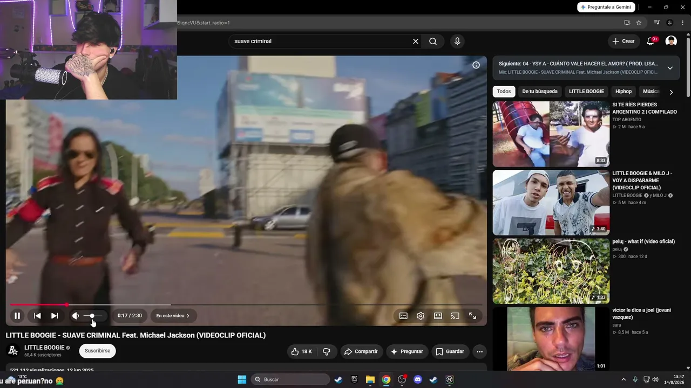Select the 'LITTLE BOOGIE' filter chip

pyautogui.click(x=586, y=92)
